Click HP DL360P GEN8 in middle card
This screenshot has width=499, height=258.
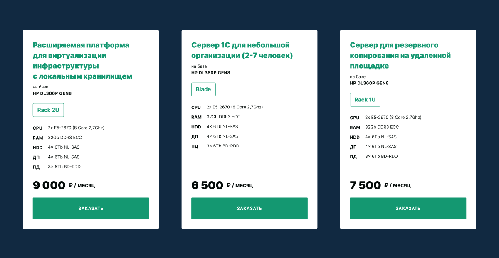[x=210, y=73]
